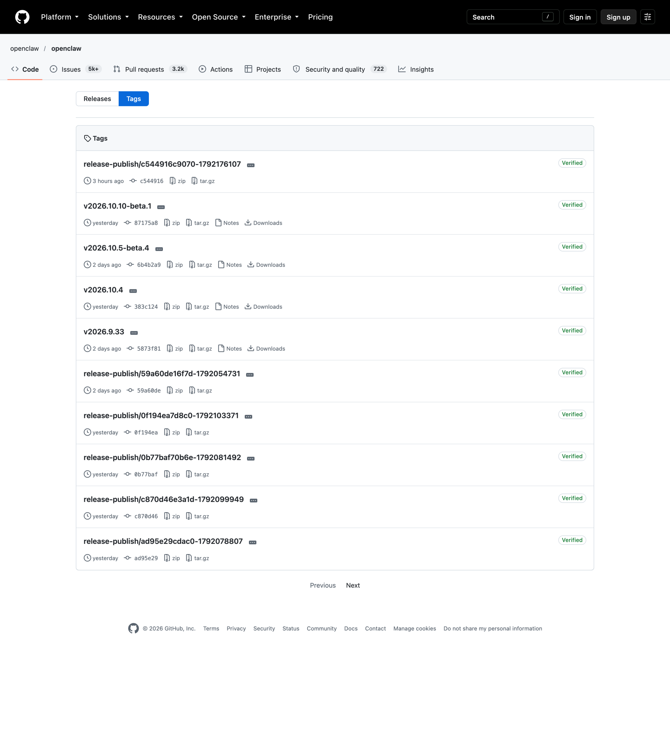
Task: Open Downloads for v2026.10.10-beta.1
Action: pos(263,223)
